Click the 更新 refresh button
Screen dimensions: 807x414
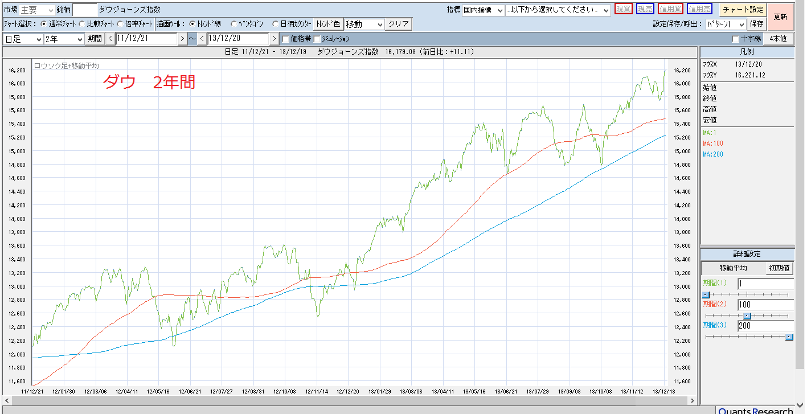pyautogui.click(x=780, y=17)
